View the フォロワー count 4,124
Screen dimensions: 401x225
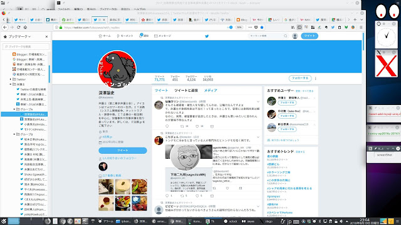[191, 78]
